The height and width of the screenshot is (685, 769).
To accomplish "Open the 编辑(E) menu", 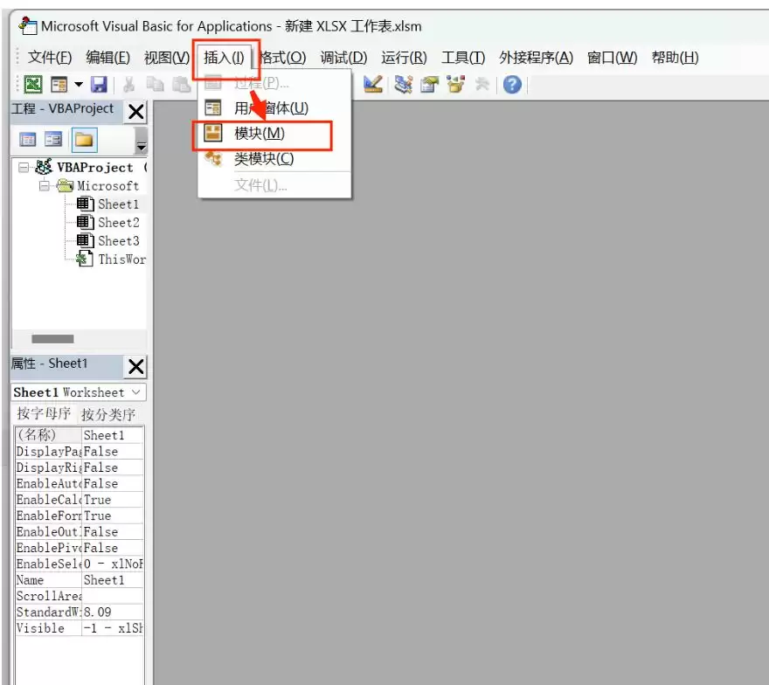I will pyautogui.click(x=107, y=58).
